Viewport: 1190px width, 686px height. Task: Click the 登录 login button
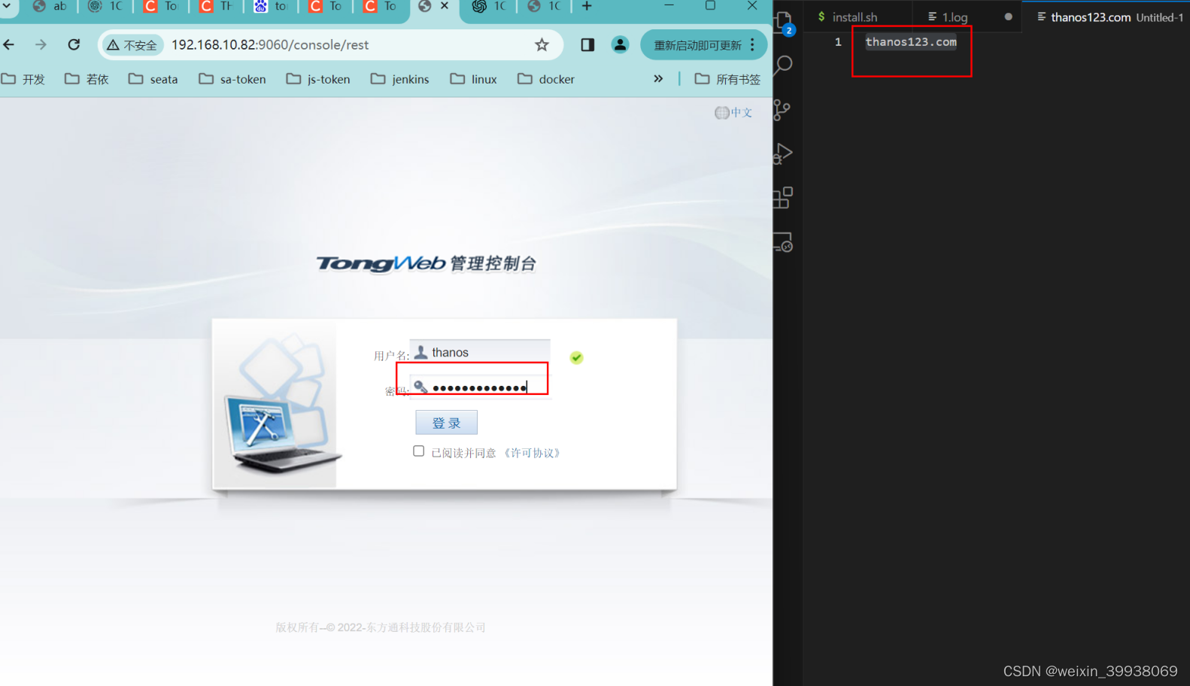click(447, 423)
